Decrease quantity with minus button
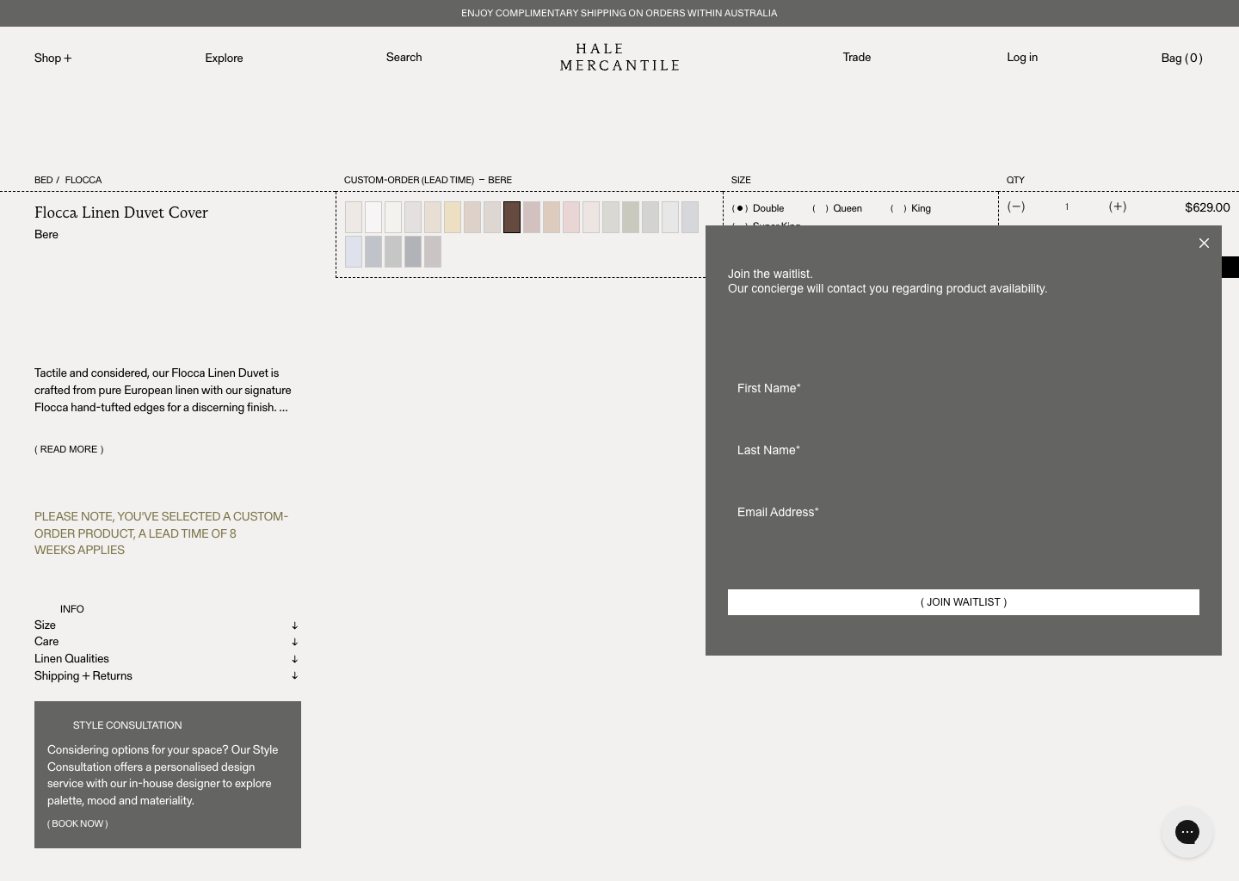Image resolution: width=1239 pixels, height=881 pixels. pyautogui.click(x=1016, y=206)
